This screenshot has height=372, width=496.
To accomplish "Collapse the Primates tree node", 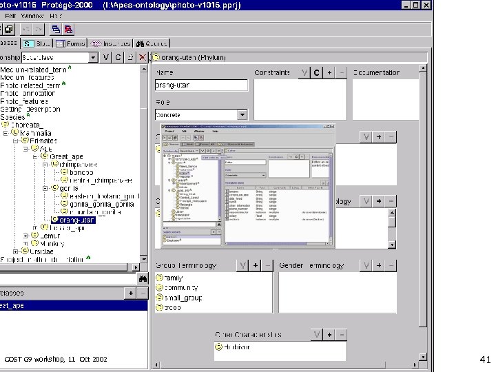I will pyautogui.click(x=15, y=141).
